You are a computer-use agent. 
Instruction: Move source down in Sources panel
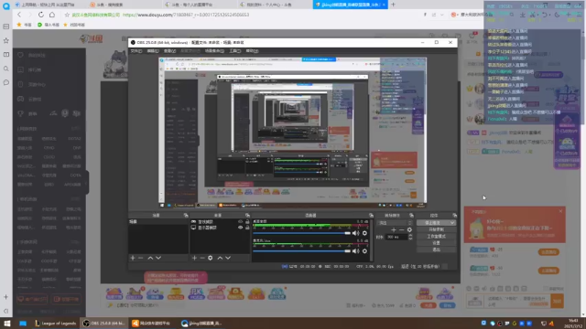[228, 258]
